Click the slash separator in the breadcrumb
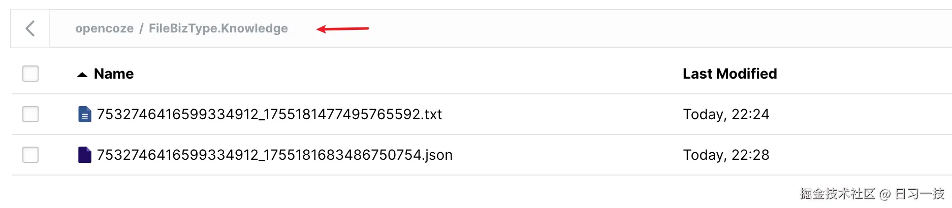This screenshot has width=952, height=208. point(141,29)
